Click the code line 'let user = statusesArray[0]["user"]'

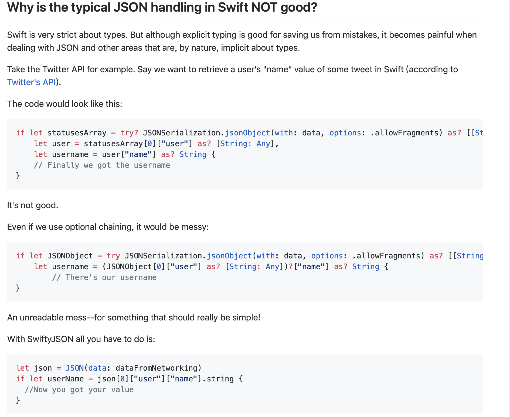[x=157, y=143]
